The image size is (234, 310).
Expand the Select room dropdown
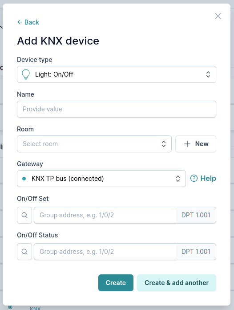click(94, 144)
